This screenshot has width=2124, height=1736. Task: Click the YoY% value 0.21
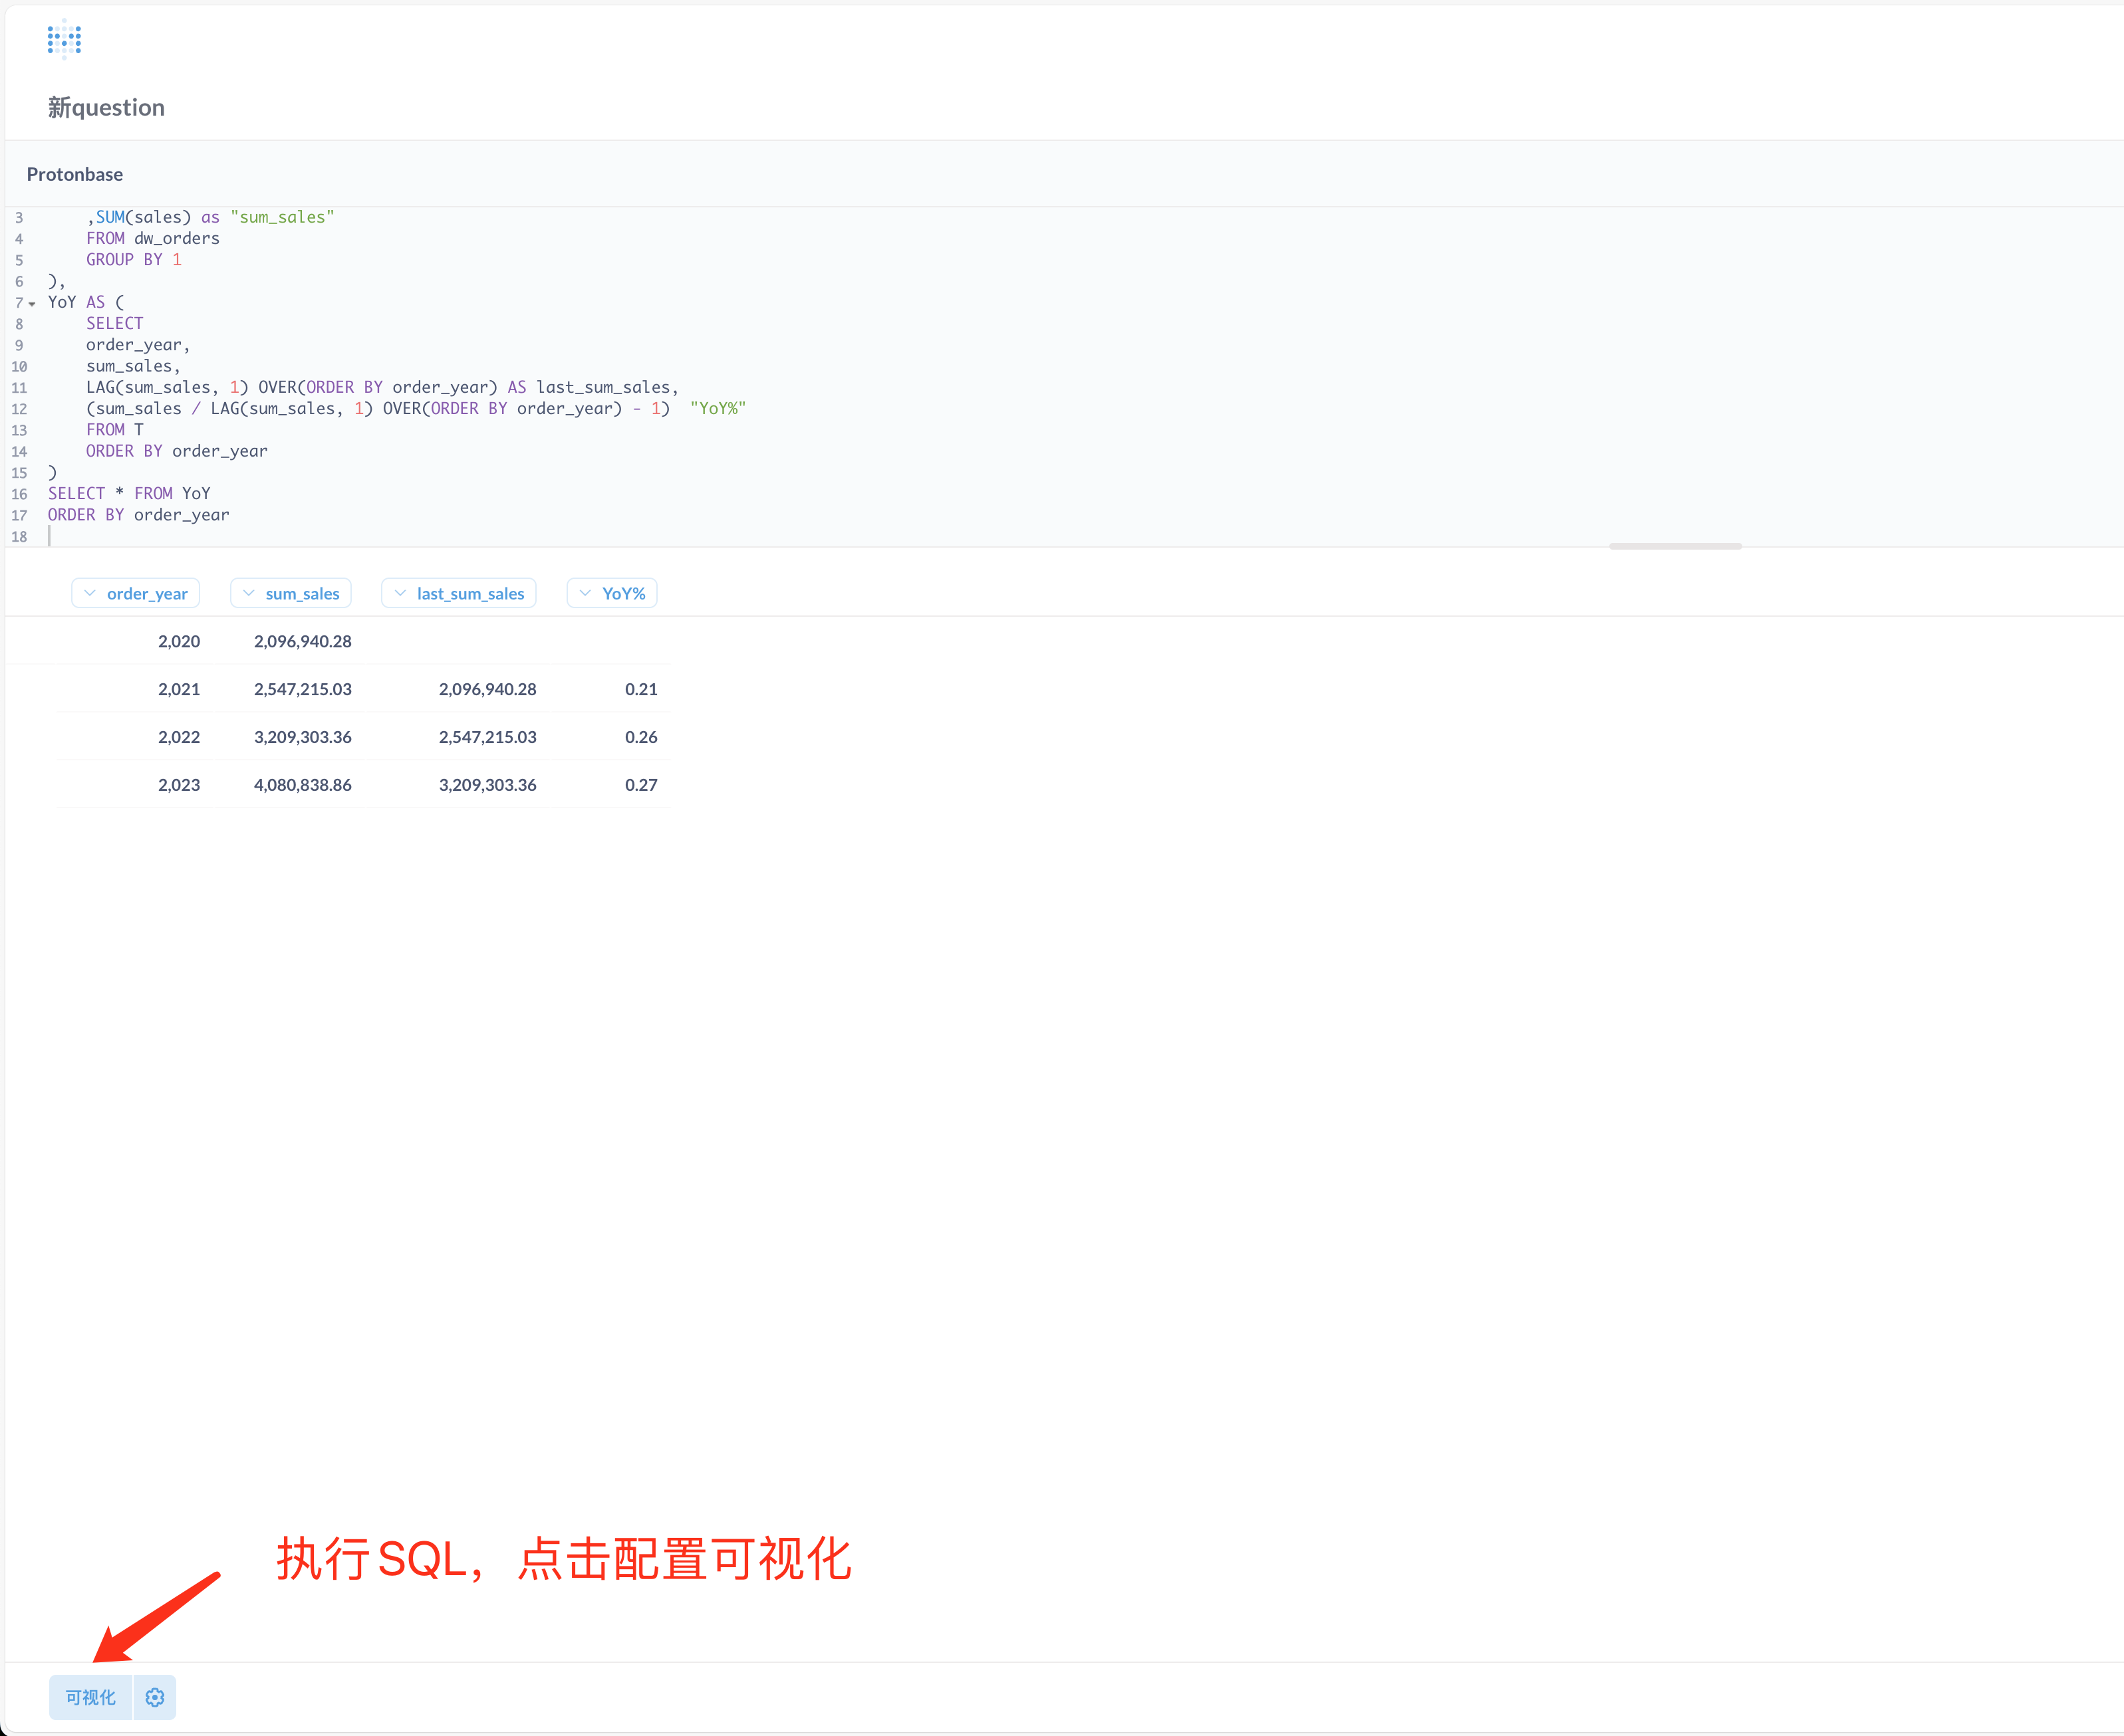point(641,689)
